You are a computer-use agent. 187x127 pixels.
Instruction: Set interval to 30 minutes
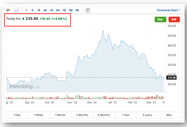pyautogui.click(x=45, y=10)
